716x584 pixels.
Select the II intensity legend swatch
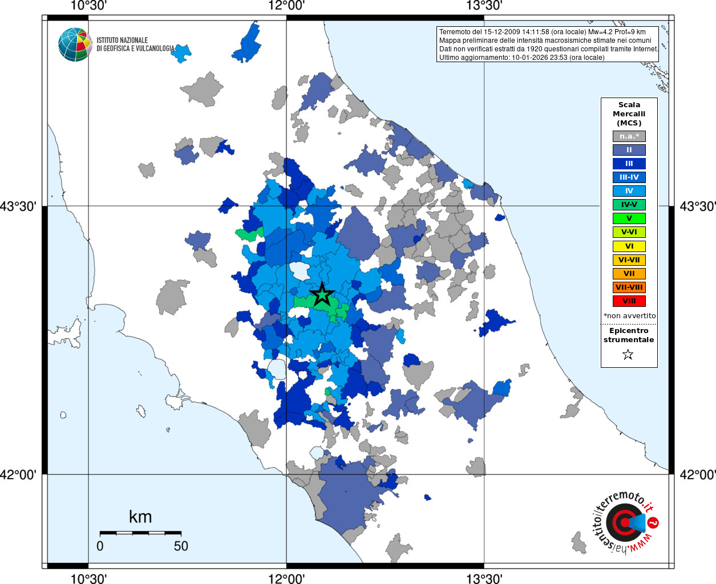629,150
